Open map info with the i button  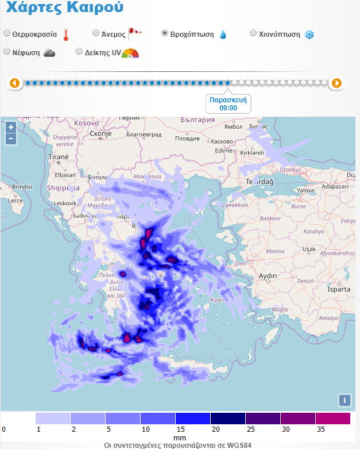coord(344,400)
